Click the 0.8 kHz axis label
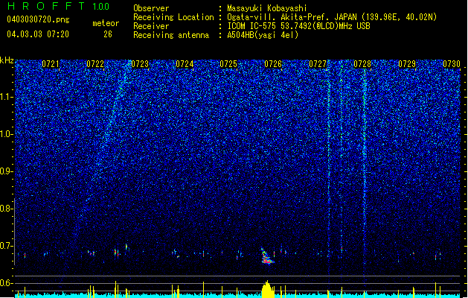 (x=7, y=209)
